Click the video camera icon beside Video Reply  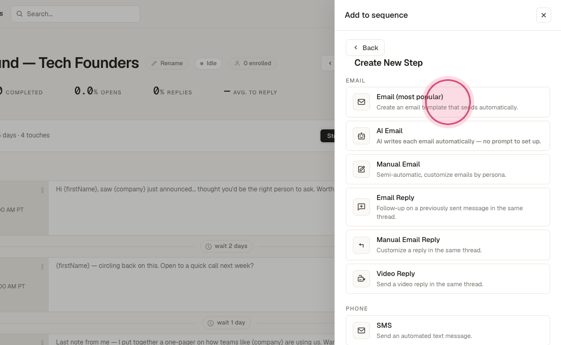coord(361,279)
